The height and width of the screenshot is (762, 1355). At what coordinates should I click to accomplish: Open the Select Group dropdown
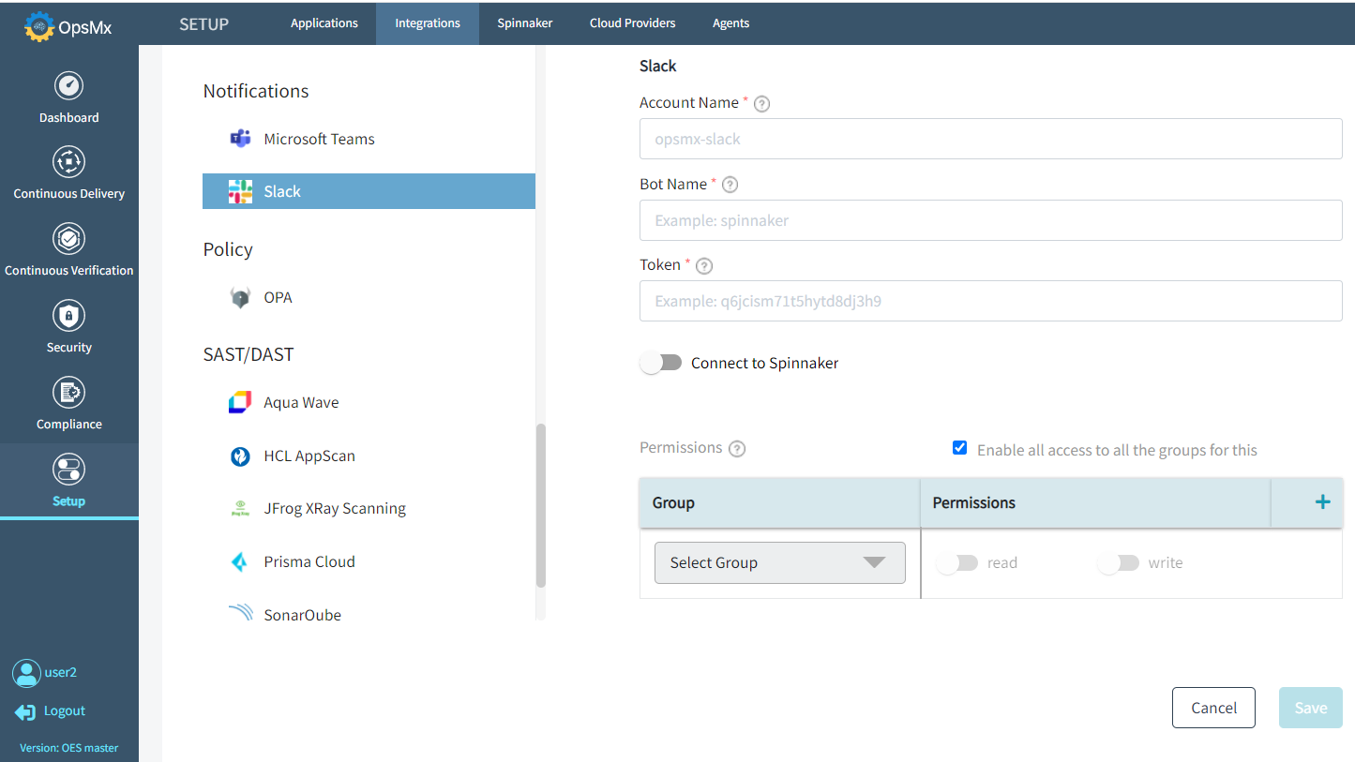(x=778, y=562)
